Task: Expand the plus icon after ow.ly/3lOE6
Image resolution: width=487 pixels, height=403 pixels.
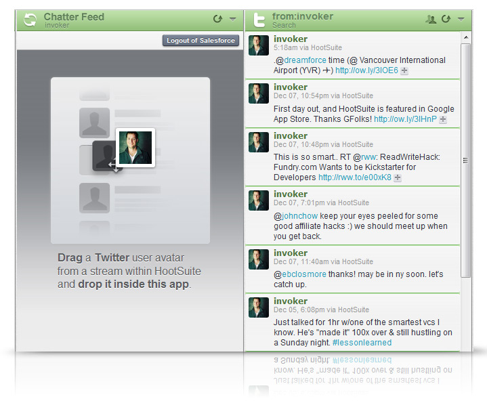Action: tap(404, 71)
